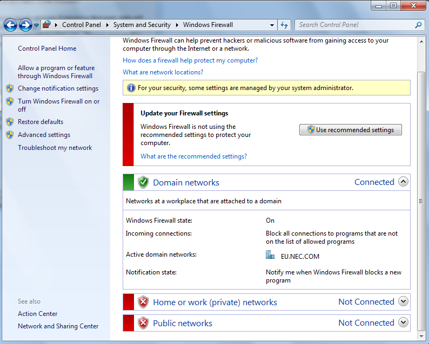Expand arrow after Control Panel breadcrumb

(107, 25)
